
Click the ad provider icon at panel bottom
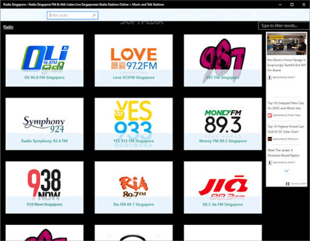(x=288, y=184)
